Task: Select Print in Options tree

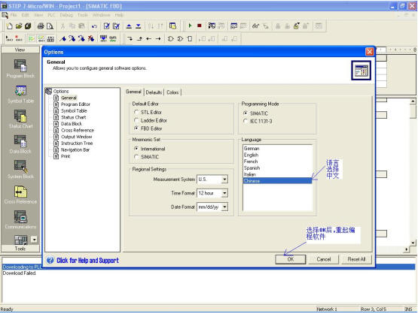Action: pos(66,156)
